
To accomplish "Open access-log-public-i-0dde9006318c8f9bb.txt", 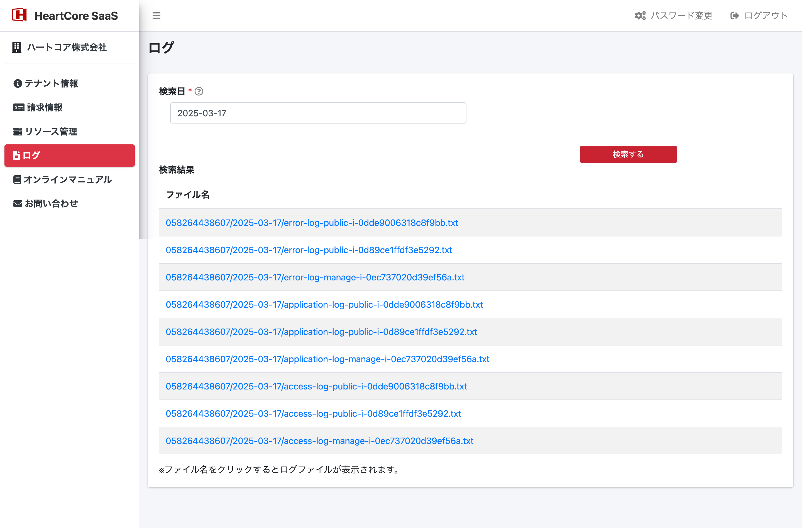I will (x=316, y=386).
